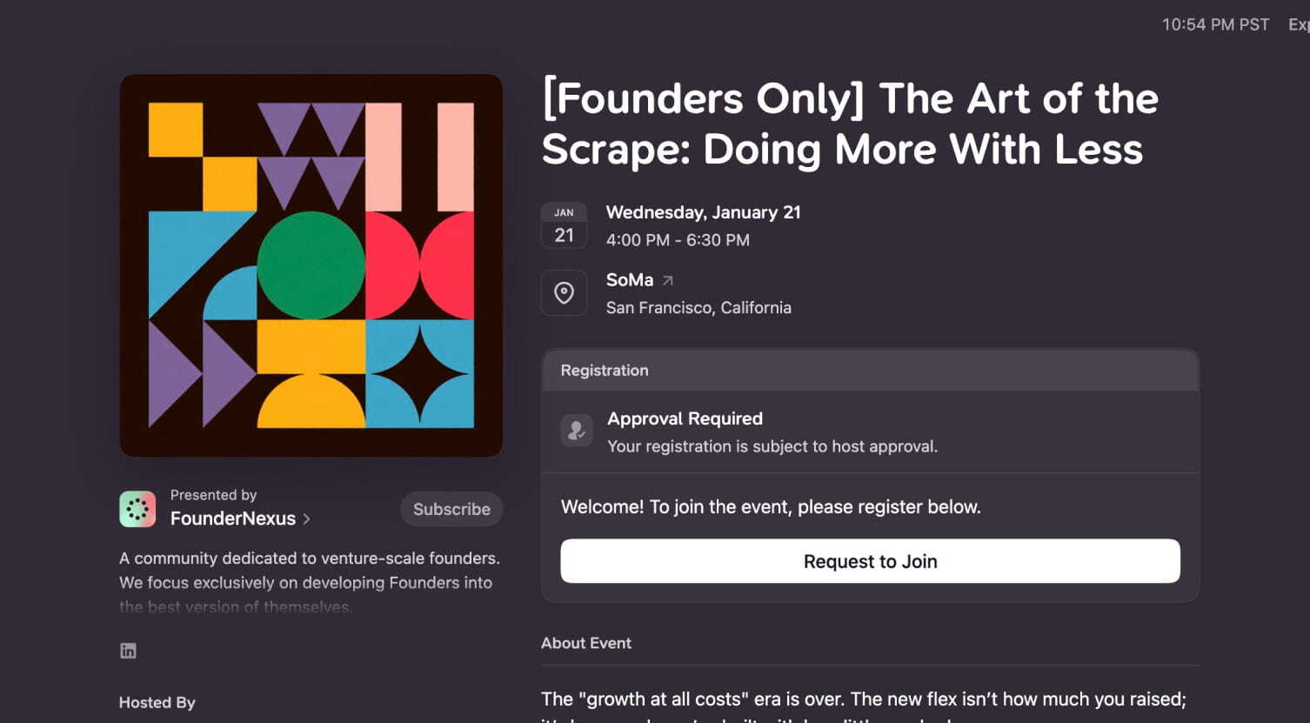Subscribe to FounderNexus
The height and width of the screenshot is (723, 1310).
click(x=451, y=509)
